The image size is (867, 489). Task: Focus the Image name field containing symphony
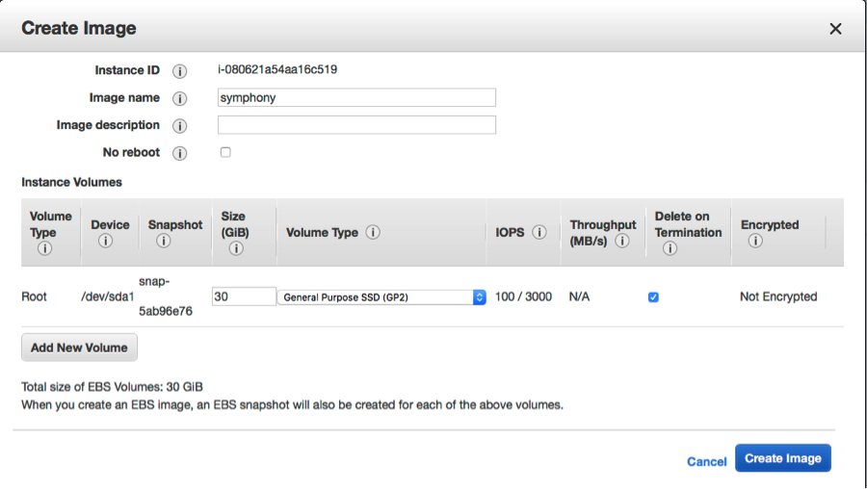point(356,98)
